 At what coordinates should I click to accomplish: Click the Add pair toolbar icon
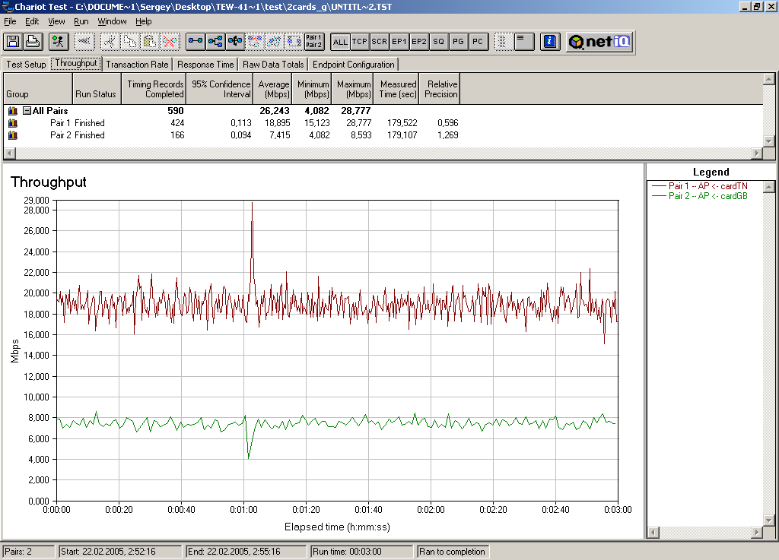(196, 42)
